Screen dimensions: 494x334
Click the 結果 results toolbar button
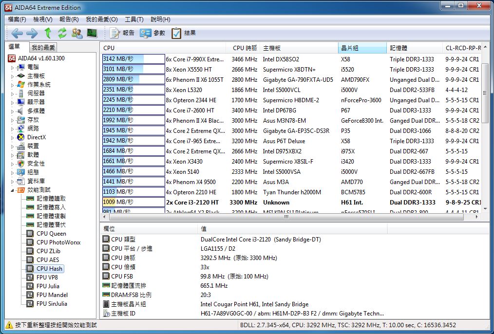[184, 33]
